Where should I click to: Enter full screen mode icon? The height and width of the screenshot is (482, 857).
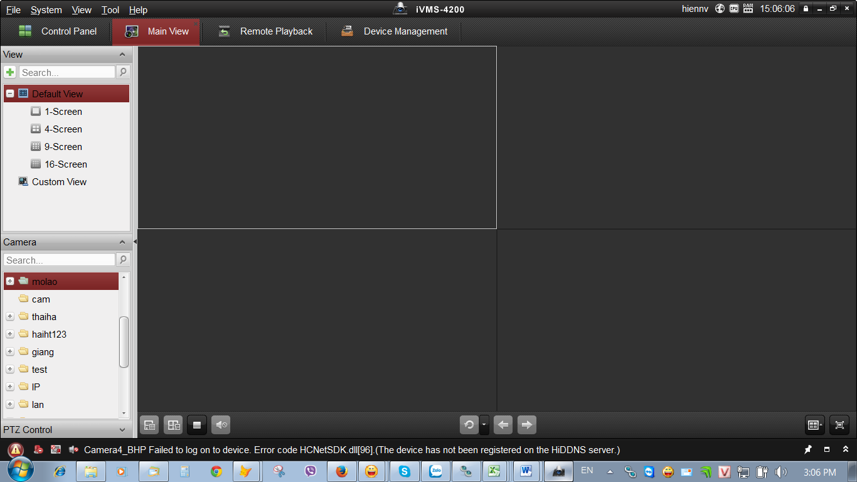[x=839, y=425]
